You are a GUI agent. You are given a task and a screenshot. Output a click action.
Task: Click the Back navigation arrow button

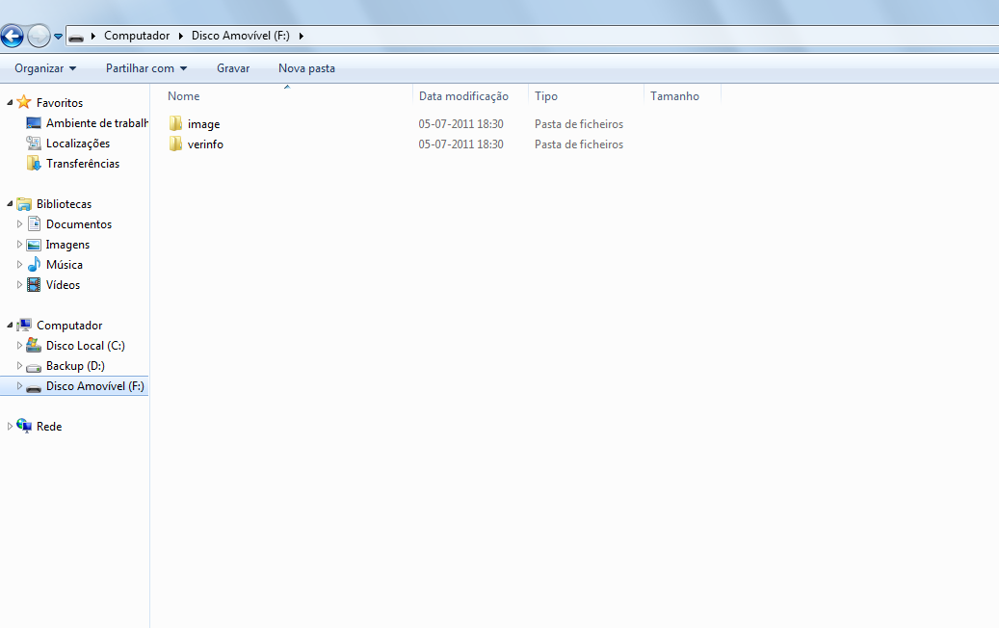click(x=13, y=37)
